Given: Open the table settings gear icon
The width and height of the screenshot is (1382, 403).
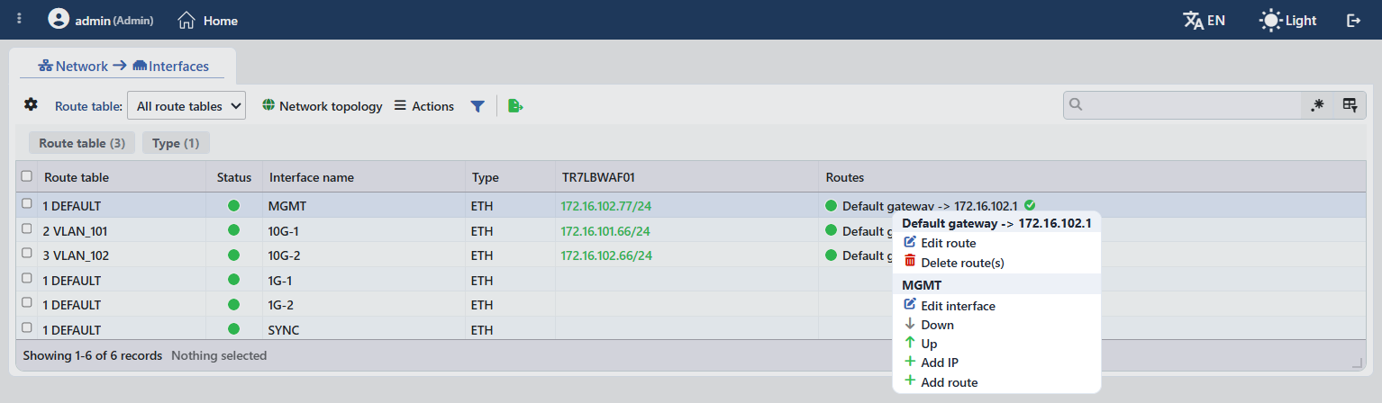Looking at the screenshot, I should 31,104.
